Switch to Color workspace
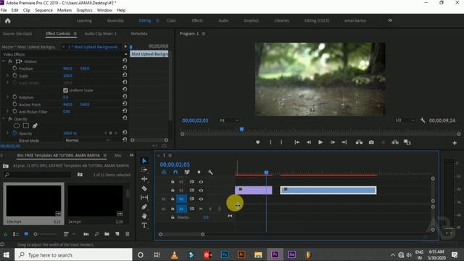The width and height of the screenshot is (464, 261). pos(171,20)
